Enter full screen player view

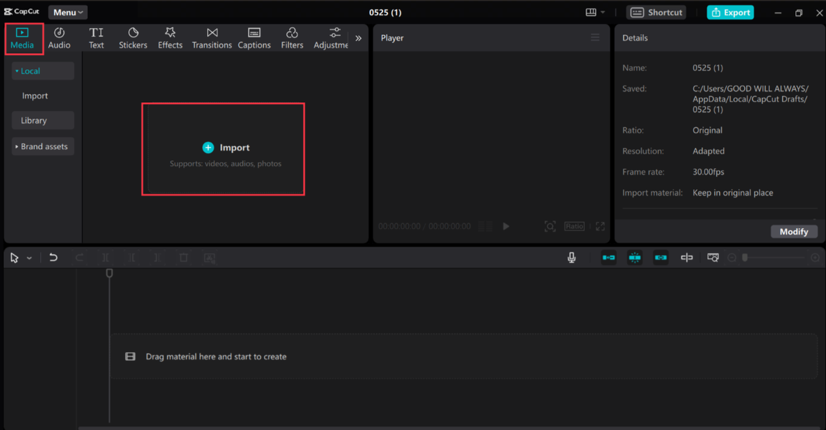pyautogui.click(x=600, y=226)
